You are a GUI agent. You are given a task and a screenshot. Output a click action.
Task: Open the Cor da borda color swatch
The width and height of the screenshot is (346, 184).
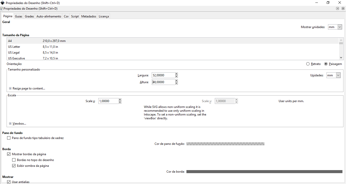pos(264,172)
